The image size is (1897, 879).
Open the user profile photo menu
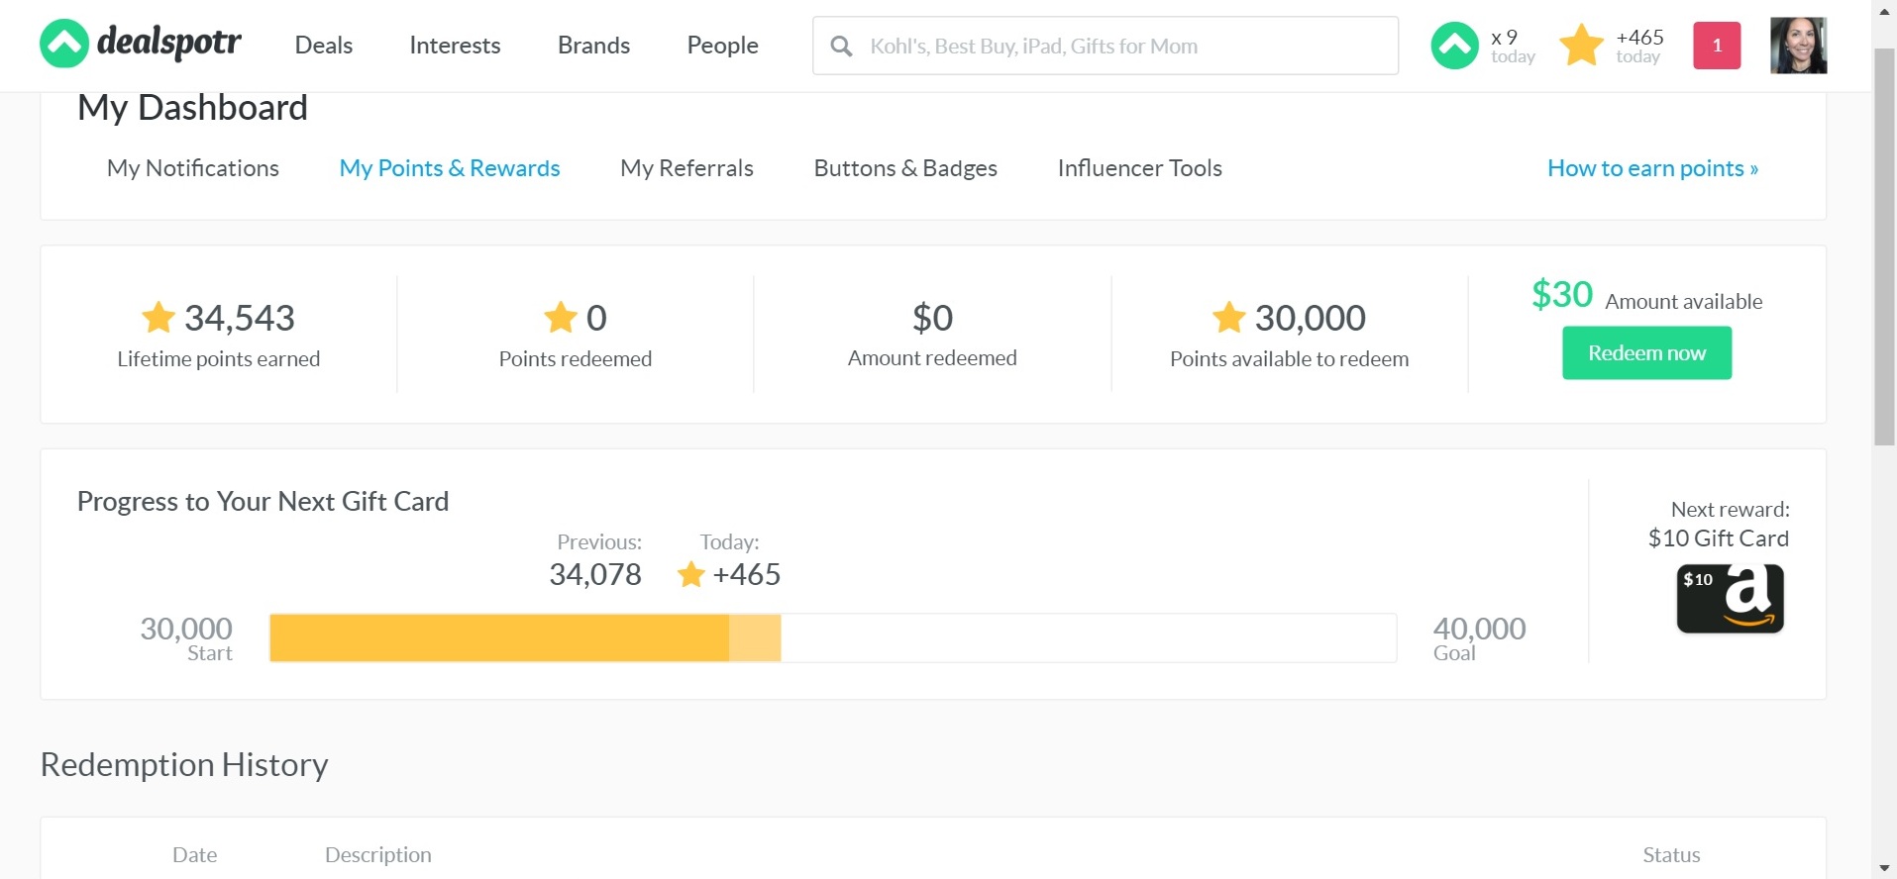(1798, 46)
